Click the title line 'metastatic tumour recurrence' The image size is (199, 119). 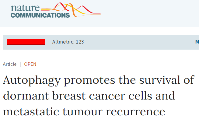pos(84,112)
